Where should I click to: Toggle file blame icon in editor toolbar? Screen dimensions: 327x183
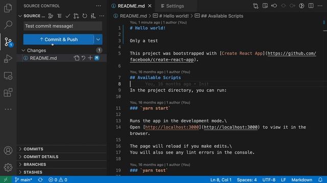274,6
